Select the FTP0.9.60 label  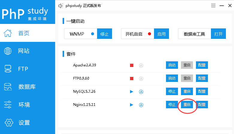[81, 78]
